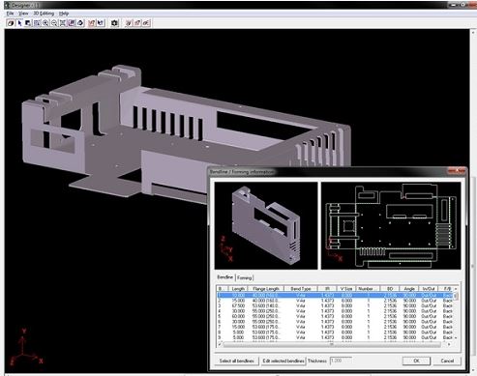Open the Help menu

click(64, 14)
